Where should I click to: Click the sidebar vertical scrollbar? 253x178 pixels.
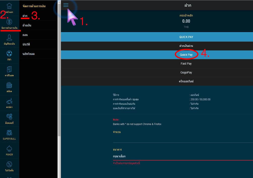pyautogui.click(x=59, y=69)
